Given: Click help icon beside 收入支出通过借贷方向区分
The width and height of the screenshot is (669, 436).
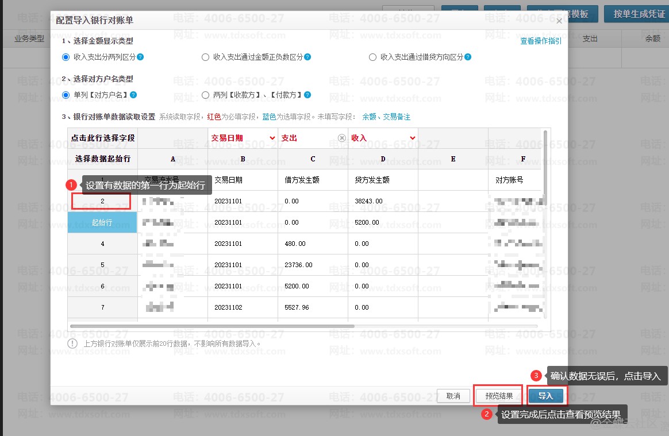Looking at the screenshot, I should tap(468, 57).
